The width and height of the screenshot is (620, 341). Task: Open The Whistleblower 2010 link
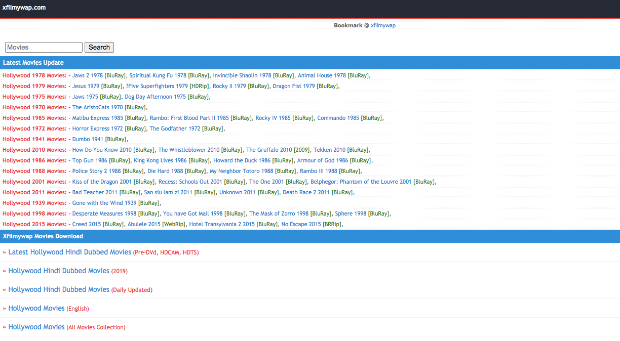pos(189,150)
